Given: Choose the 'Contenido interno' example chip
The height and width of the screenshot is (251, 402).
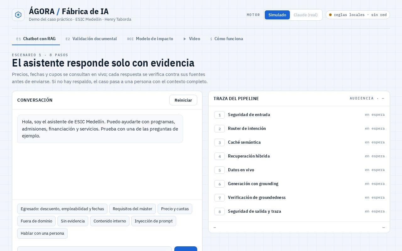Looking at the screenshot, I should [110, 221].
